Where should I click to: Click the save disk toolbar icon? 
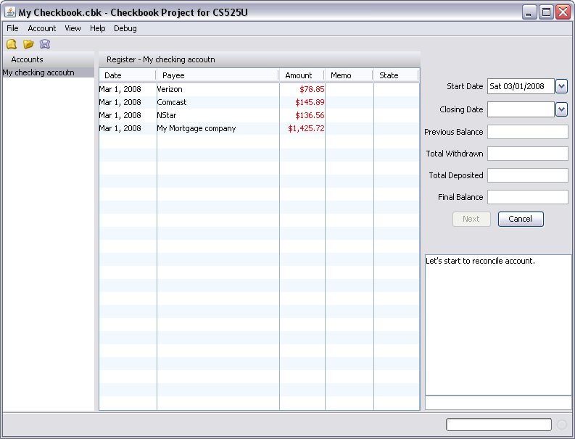click(45, 44)
